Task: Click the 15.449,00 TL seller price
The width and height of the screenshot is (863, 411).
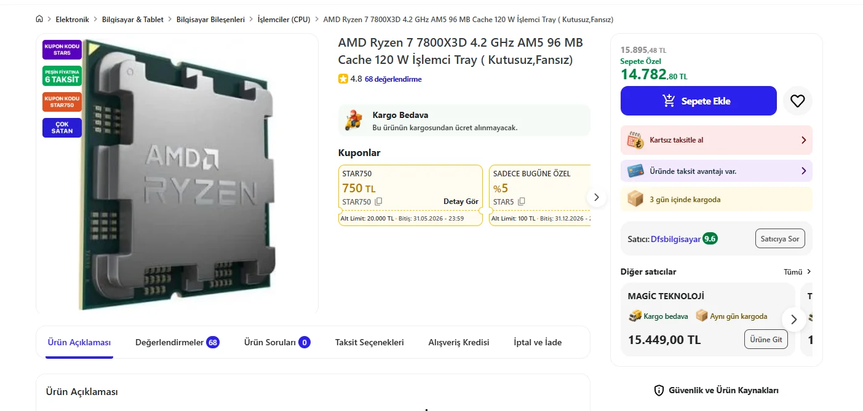Action: coord(664,340)
